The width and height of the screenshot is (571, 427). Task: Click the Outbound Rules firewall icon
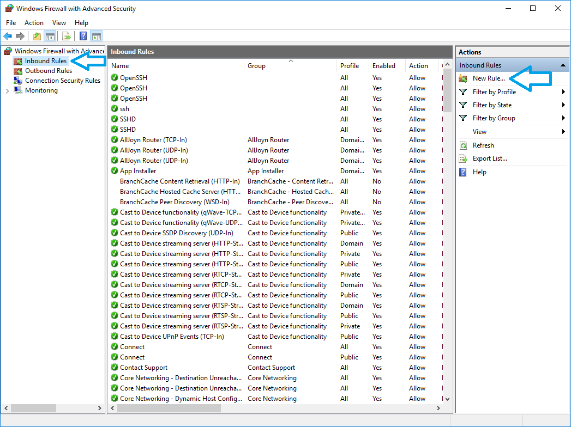click(x=19, y=71)
